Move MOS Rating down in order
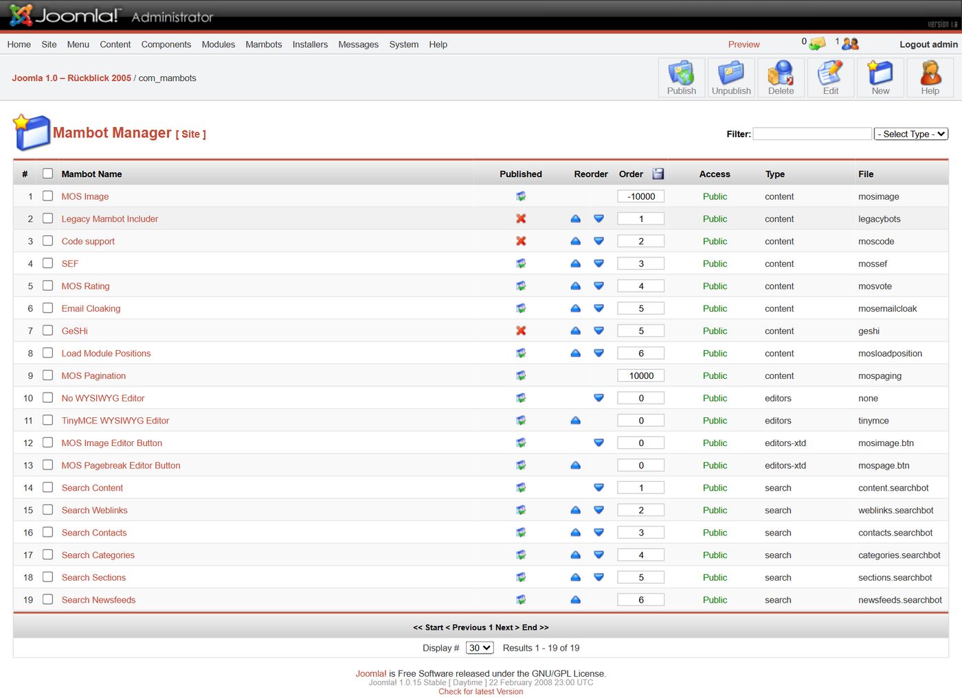 599,286
